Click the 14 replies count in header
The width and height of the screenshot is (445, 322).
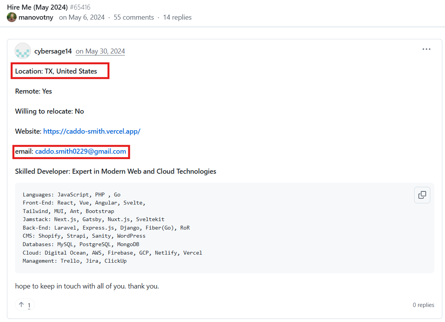[x=177, y=17]
